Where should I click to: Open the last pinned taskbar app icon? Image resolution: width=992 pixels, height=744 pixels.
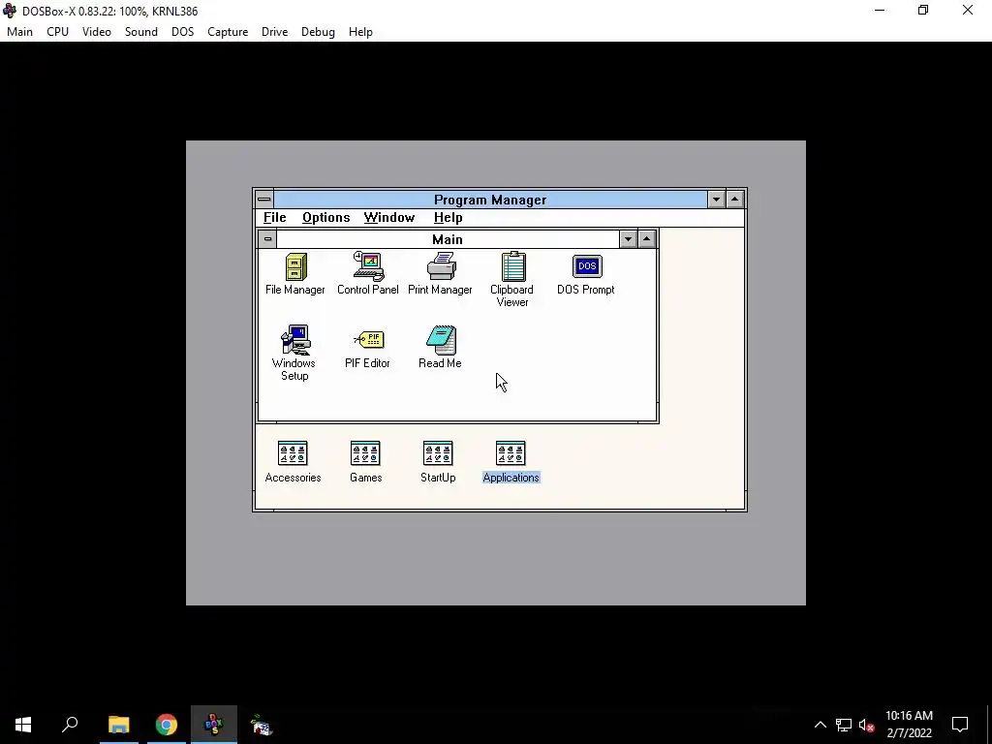tap(262, 725)
